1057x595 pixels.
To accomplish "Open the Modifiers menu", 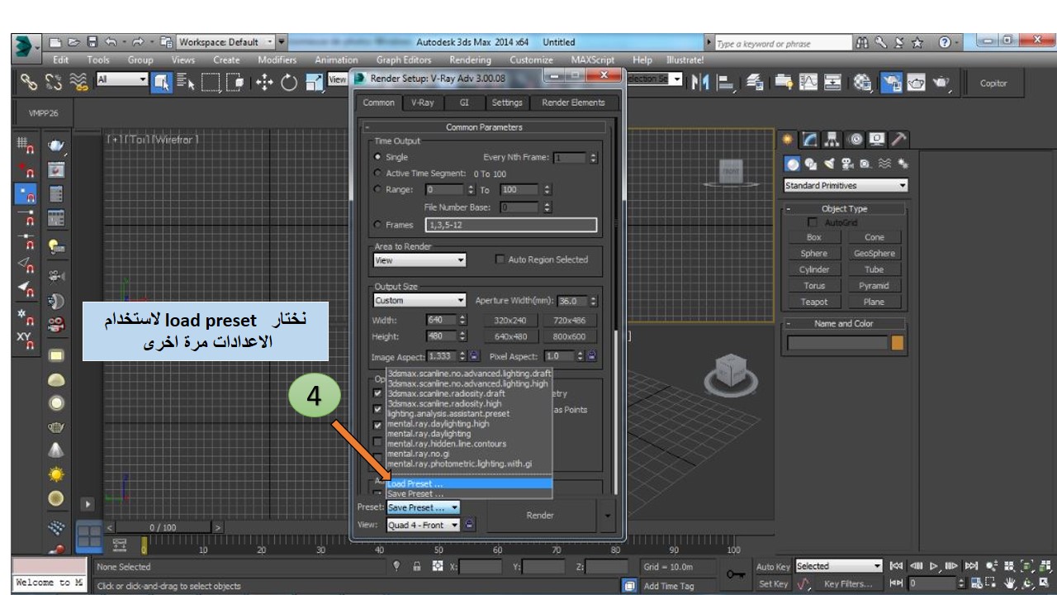I will pos(277,59).
